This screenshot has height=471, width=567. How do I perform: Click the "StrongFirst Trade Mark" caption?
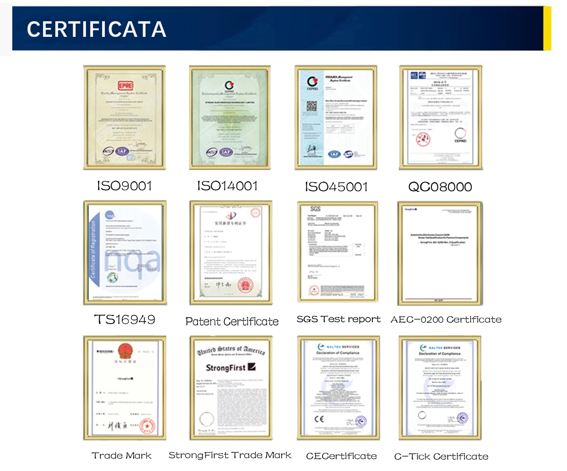tap(230, 455)
